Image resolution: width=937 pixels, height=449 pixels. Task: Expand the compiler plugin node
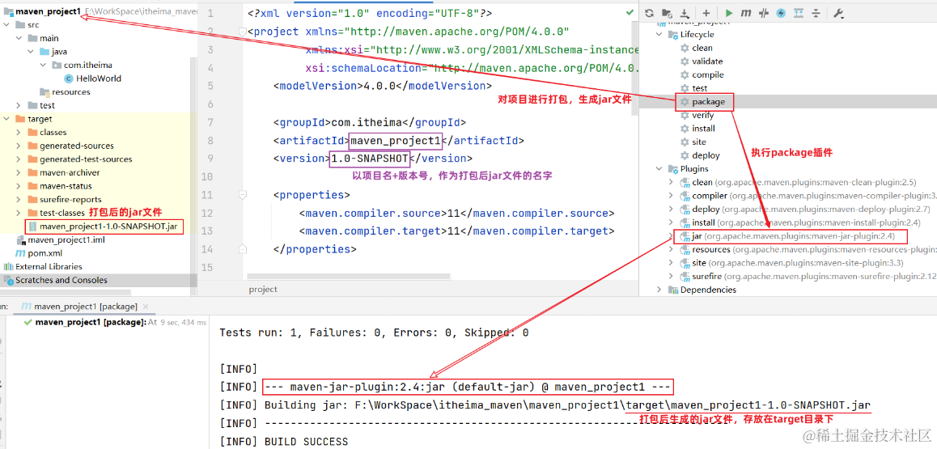coord(672,196)
